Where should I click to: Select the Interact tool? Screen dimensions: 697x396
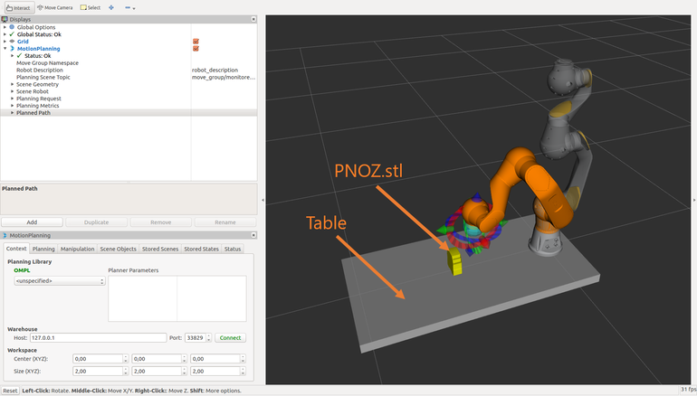[x=18, y=7]
